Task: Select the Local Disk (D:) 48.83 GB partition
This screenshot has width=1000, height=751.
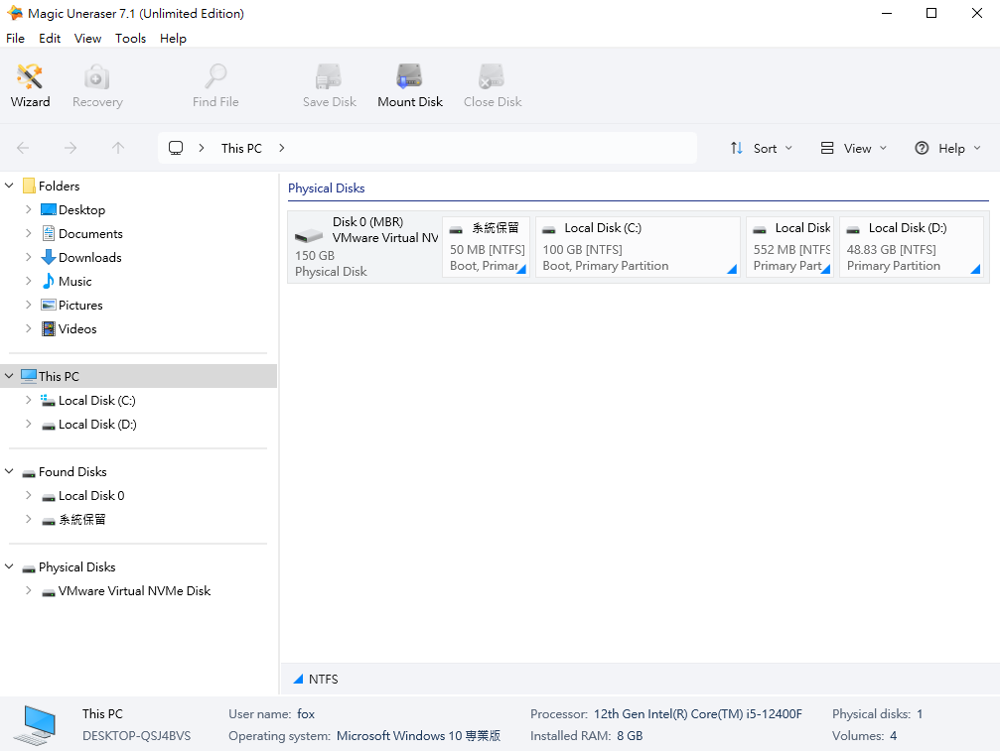Action: [912, 247]
